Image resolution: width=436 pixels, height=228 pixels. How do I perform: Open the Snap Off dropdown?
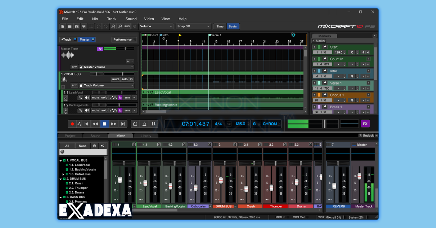tap(193, 26)
